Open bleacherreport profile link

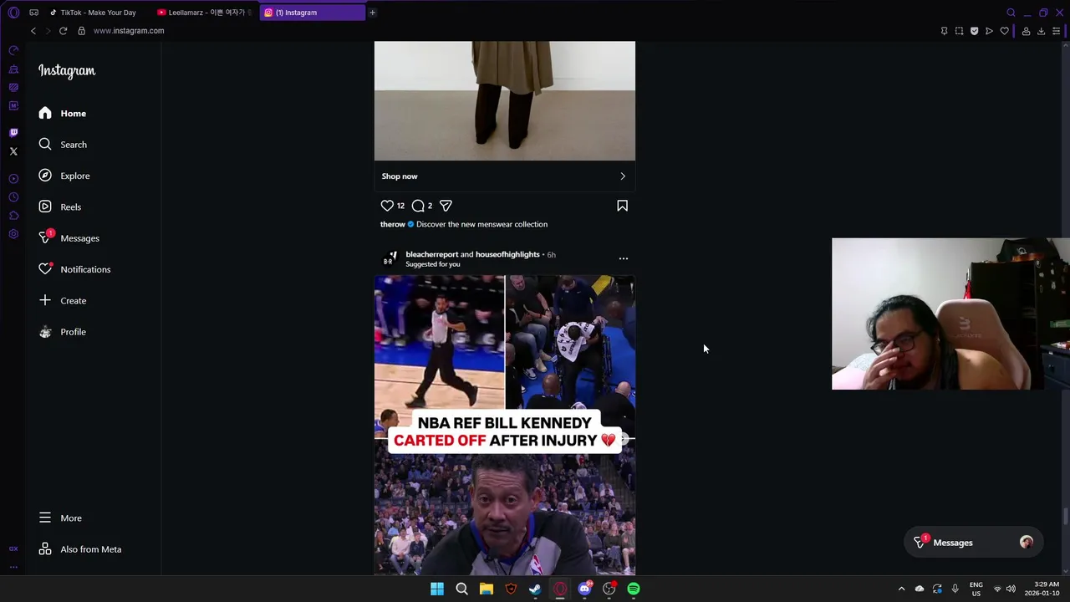click(x=431, y=254)
